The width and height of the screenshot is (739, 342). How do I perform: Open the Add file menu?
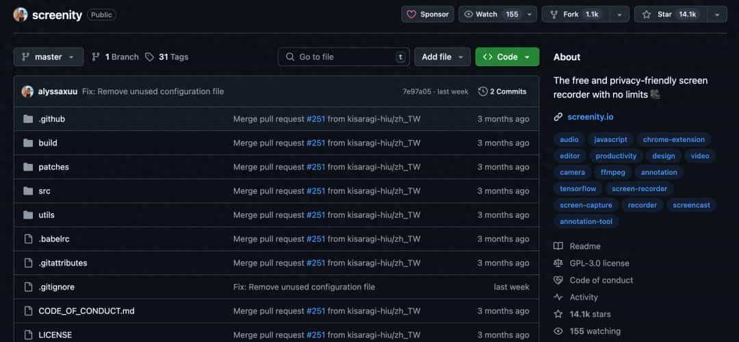[x=442, y=57]
